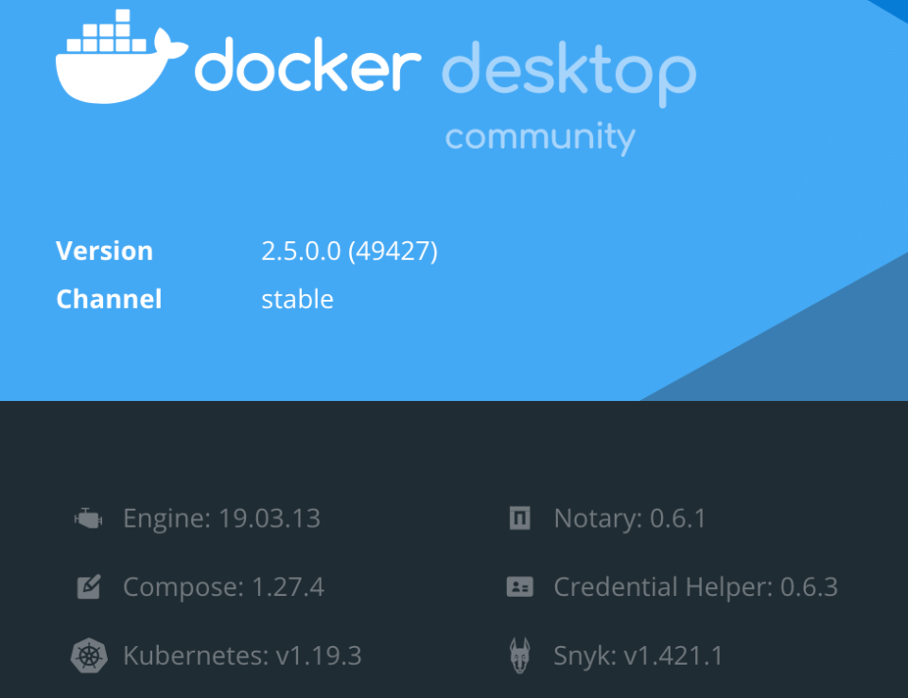Click the Snyk dog icon
Image resolution: width=908 pixels, height=698 pixels.
[519, 655]
